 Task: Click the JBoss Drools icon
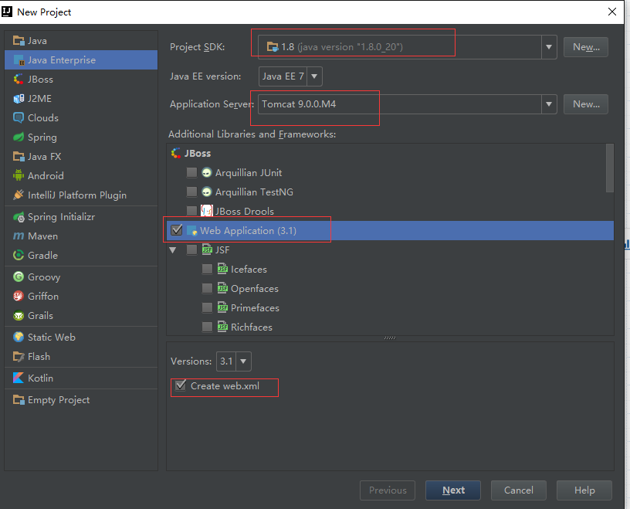pos(206,211)
